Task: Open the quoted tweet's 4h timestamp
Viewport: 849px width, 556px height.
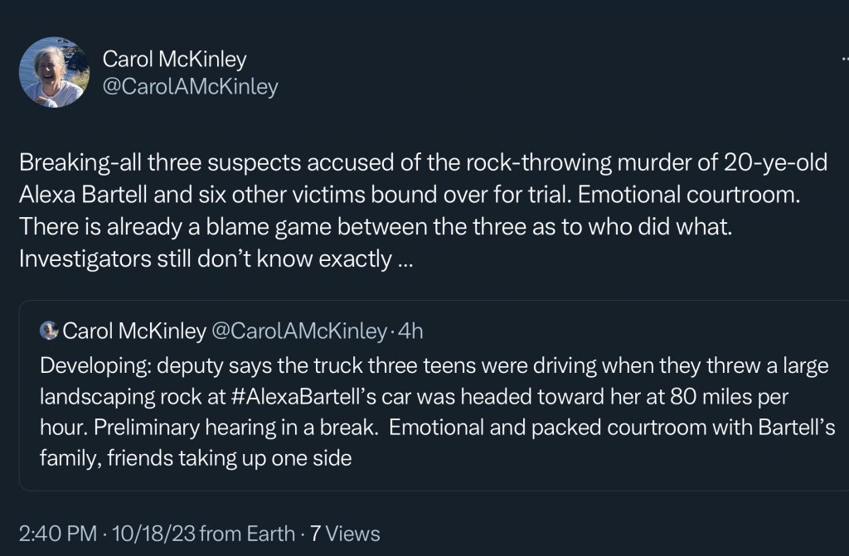Action: tap(411, 331)
